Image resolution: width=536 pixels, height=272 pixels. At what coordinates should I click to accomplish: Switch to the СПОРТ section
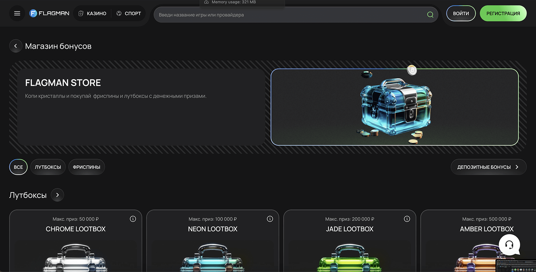(x=129, y=14)
